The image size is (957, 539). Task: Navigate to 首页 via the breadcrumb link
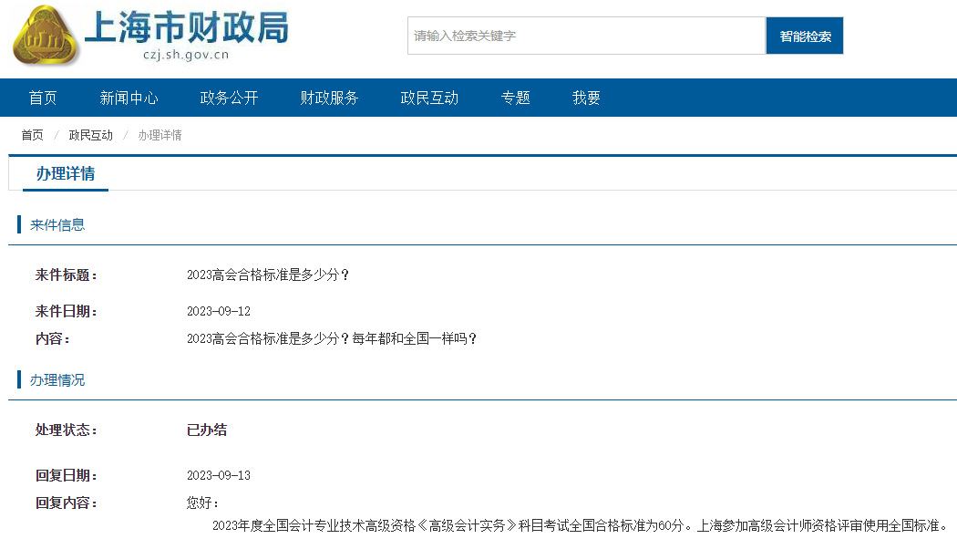[x=32, y=134]
